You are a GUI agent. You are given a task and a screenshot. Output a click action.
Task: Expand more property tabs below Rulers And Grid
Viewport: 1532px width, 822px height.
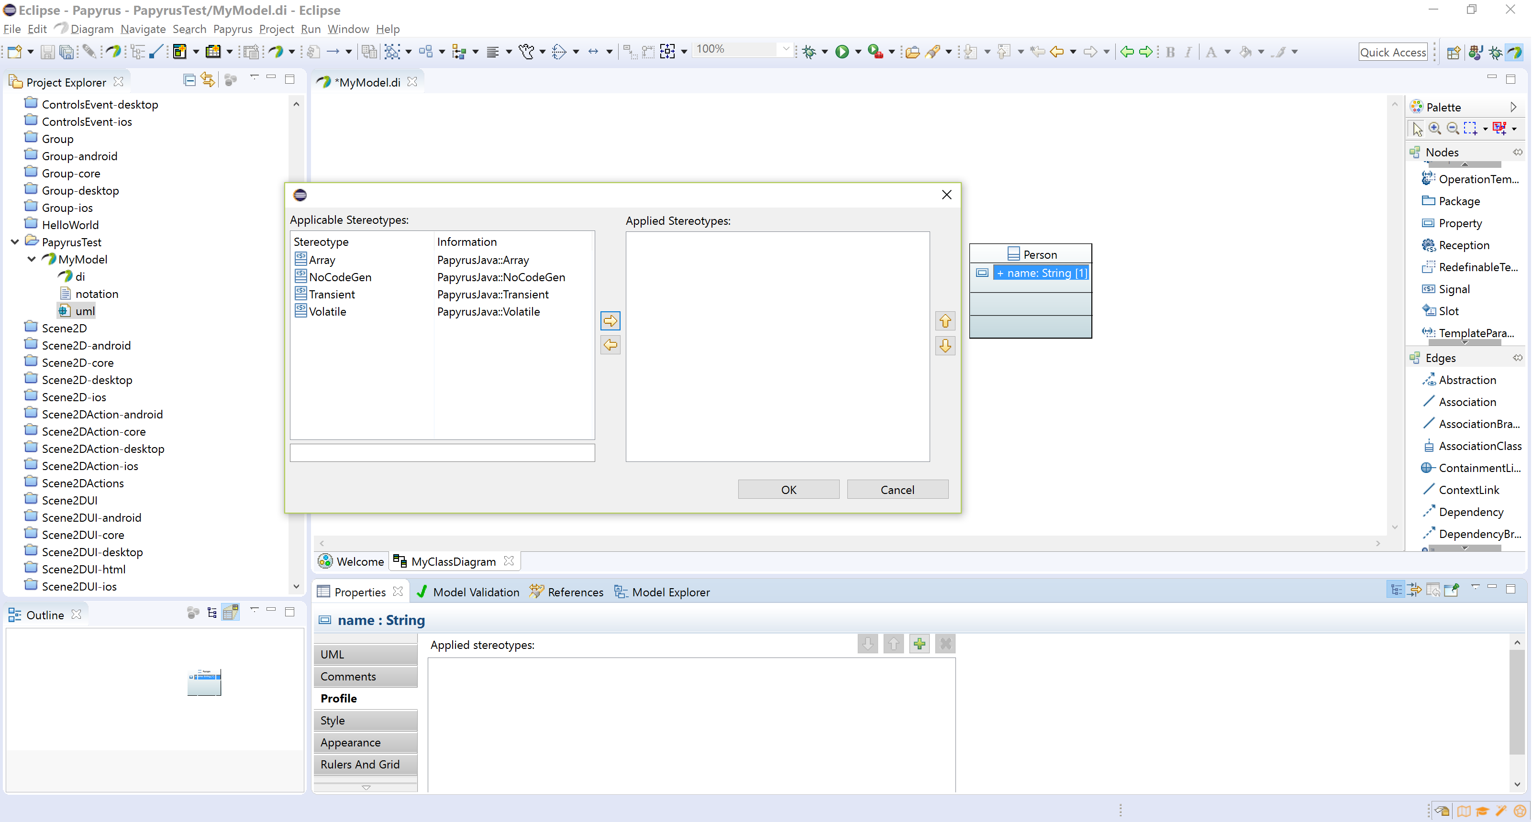coord(366,787)
